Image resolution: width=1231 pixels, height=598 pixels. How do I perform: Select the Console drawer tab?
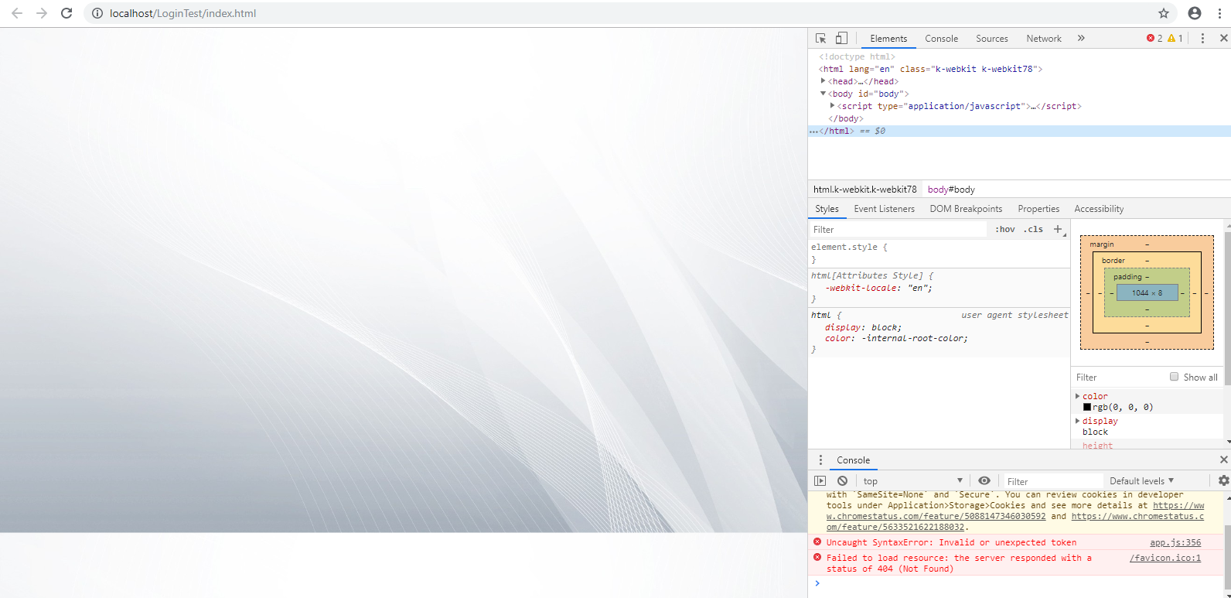pyautogui.click(x=853, y=460)
